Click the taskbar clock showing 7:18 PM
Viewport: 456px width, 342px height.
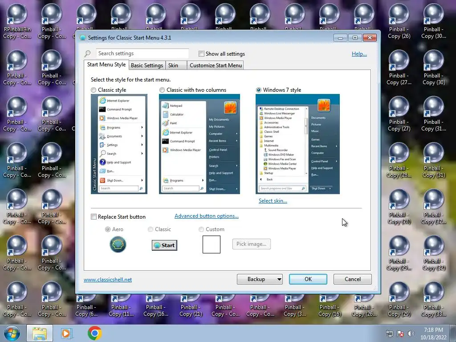coord(433,334)
